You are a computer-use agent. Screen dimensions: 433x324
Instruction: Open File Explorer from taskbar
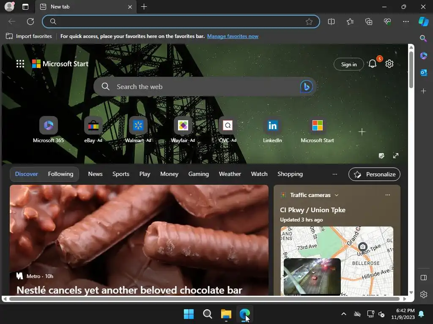[226, 314]
